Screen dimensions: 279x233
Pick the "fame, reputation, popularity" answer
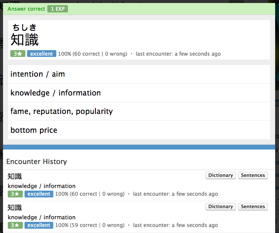click(61, 111)
